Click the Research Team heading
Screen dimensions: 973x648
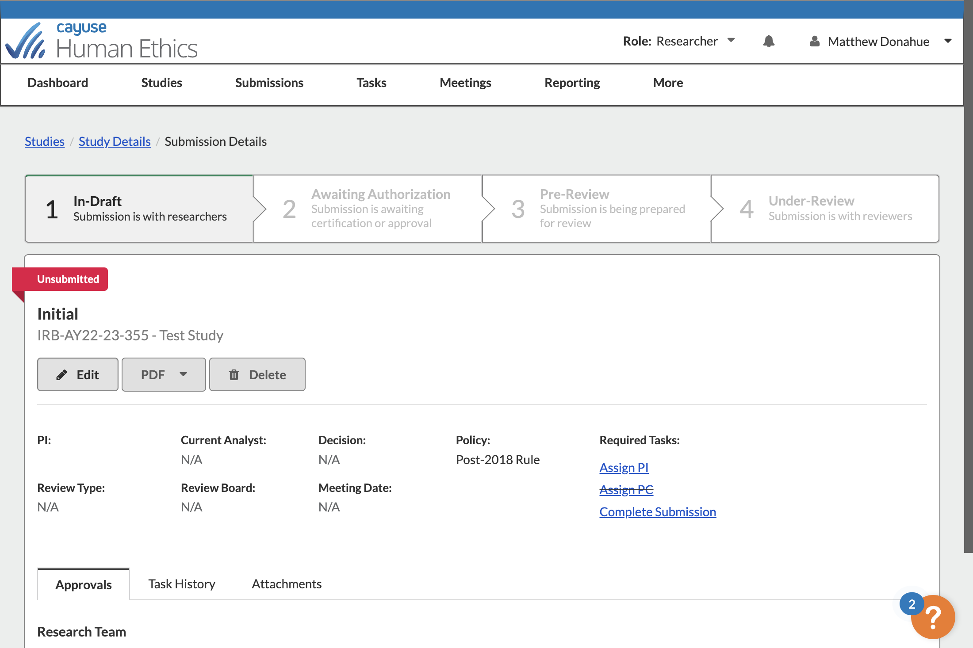pyautogui.click(x=81, y=632)
